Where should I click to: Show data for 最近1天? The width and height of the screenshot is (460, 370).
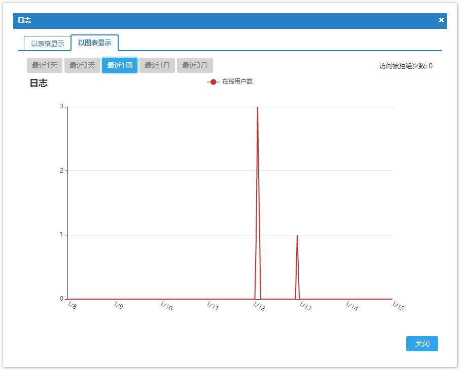[45, 65]
